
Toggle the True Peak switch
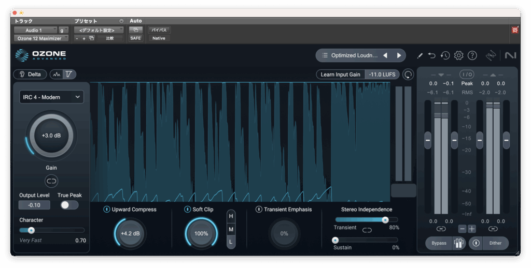[x=69, y=205]
